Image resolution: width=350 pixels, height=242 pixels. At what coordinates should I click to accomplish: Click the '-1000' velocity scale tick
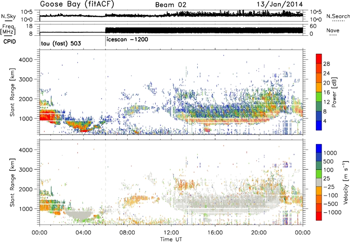tap(332, 212)
